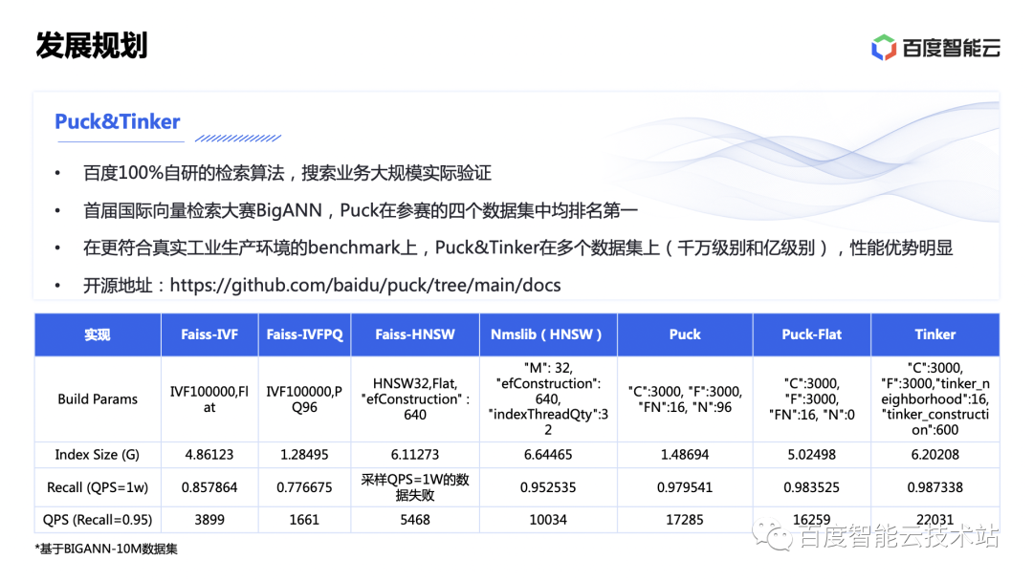Click the QPS (Recall=0.95) row label

[98, 520]
